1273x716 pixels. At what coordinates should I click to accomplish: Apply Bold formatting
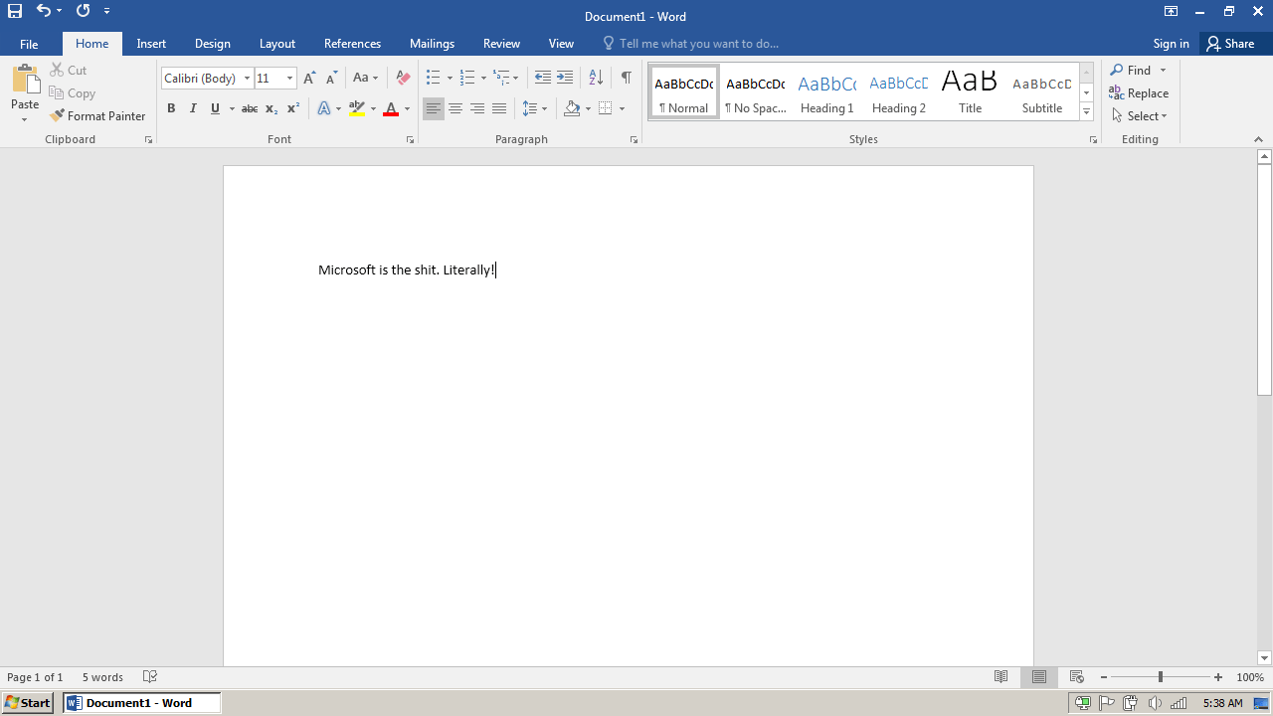pyautogui.click(x=171, y=108)
